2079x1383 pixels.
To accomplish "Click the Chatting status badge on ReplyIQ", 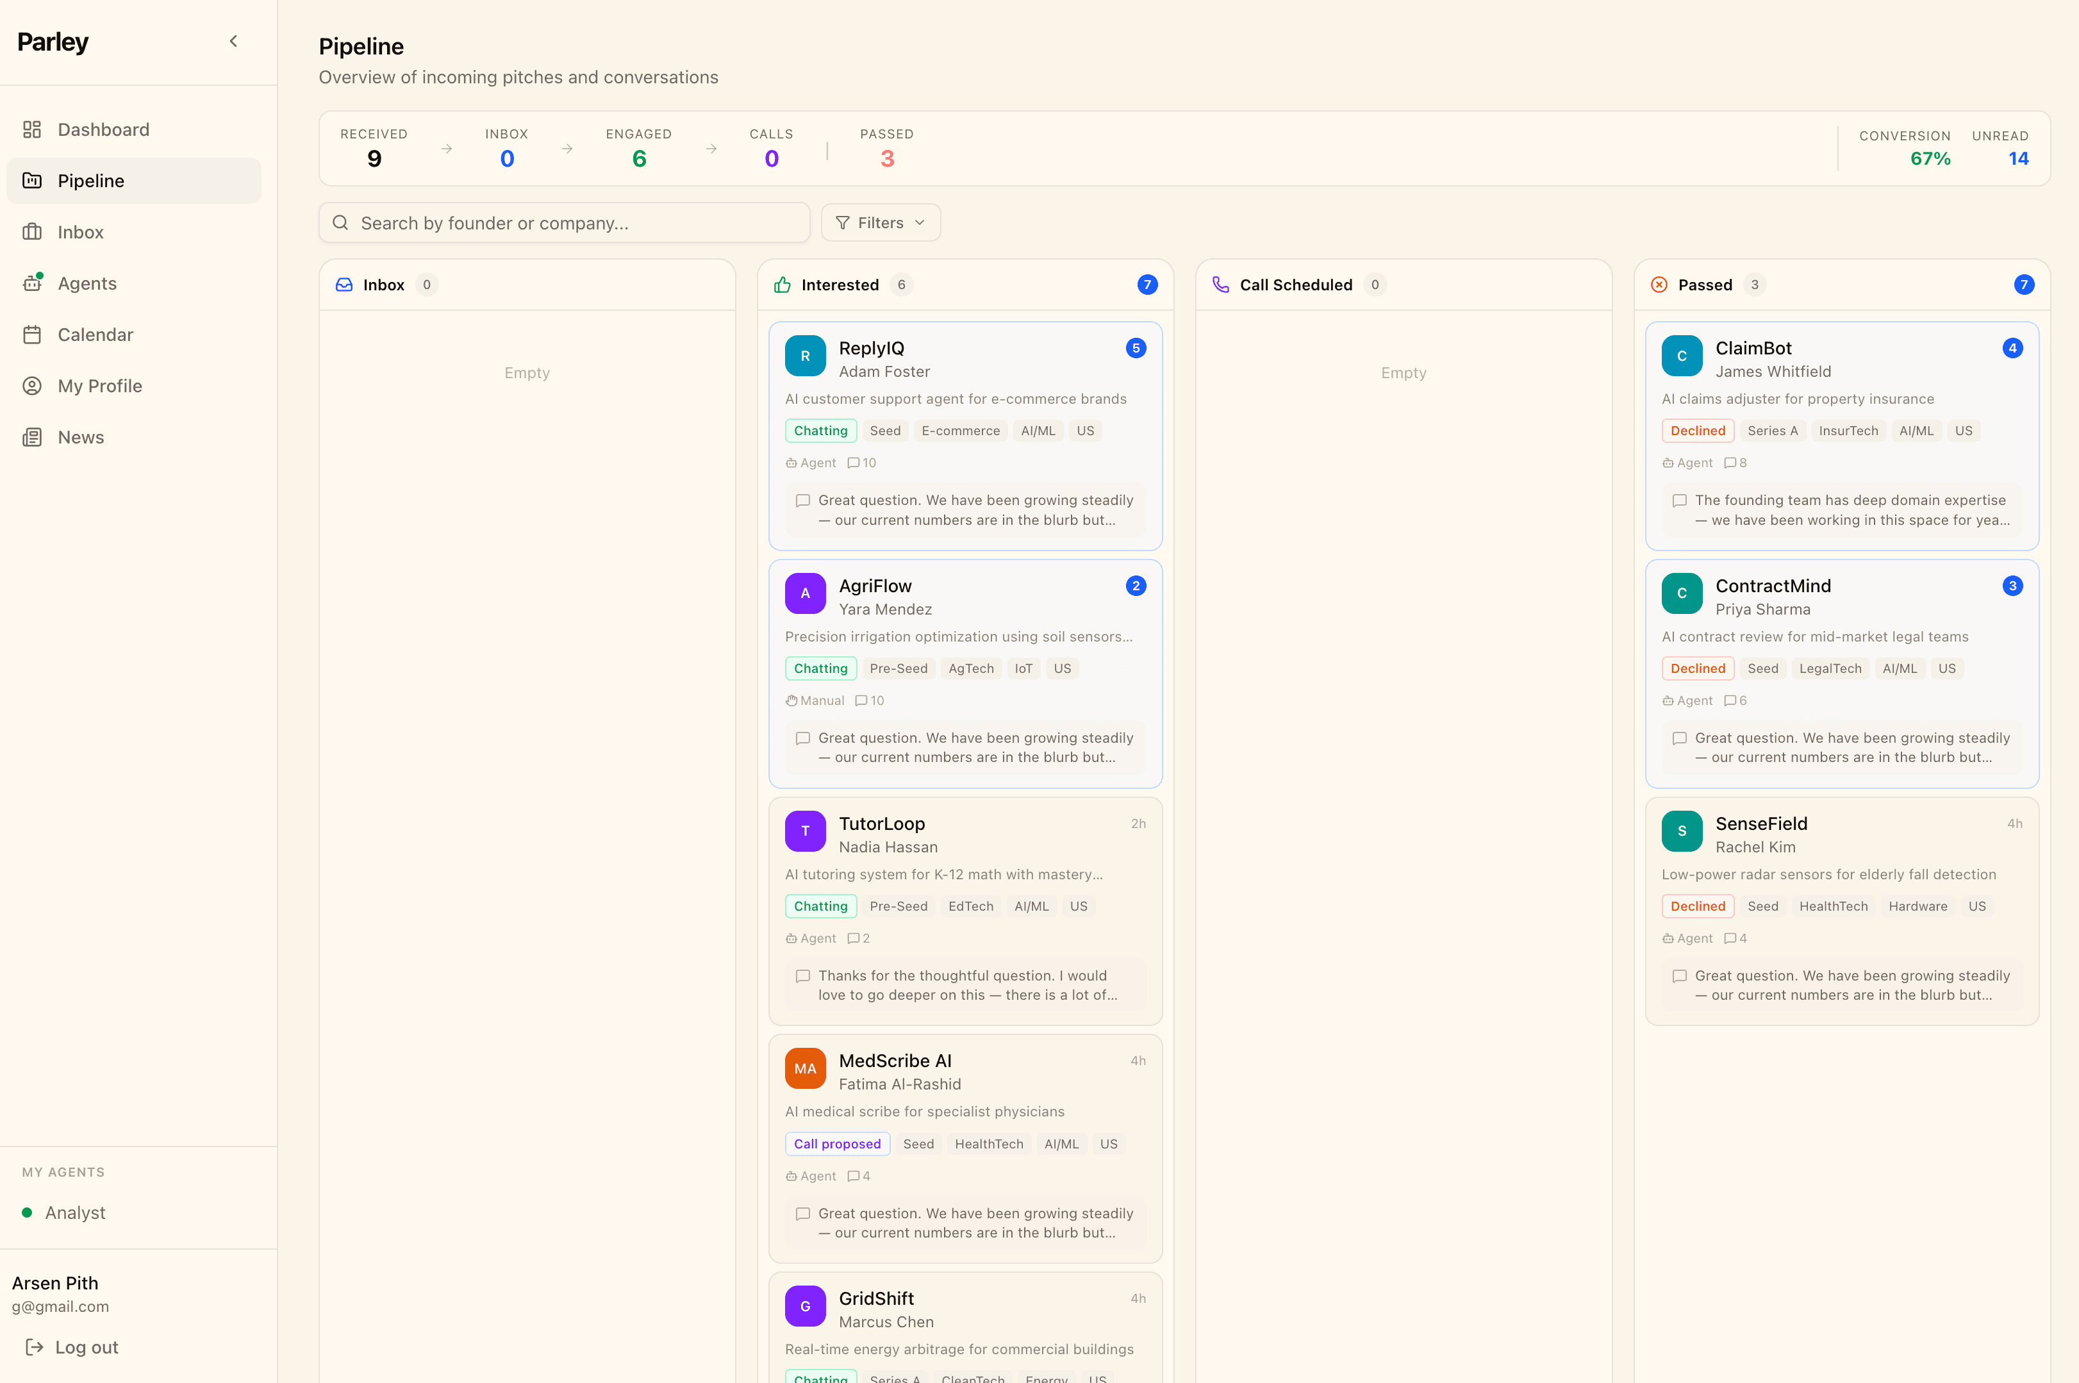I will point(820,431).
